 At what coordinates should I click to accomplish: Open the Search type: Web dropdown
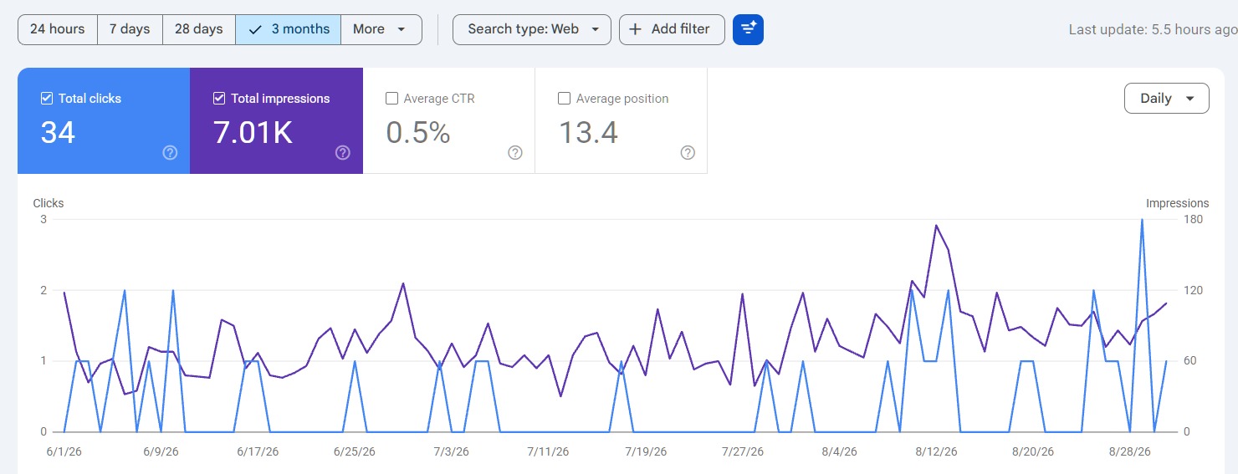coord(532,29)
